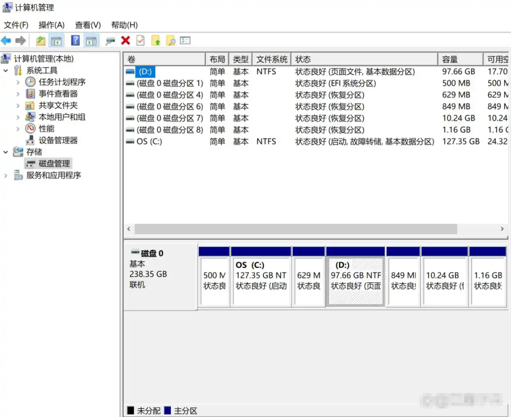511x417 pixels.
Task: Open the Help icon in the toolbar
Action: point(76,40)
